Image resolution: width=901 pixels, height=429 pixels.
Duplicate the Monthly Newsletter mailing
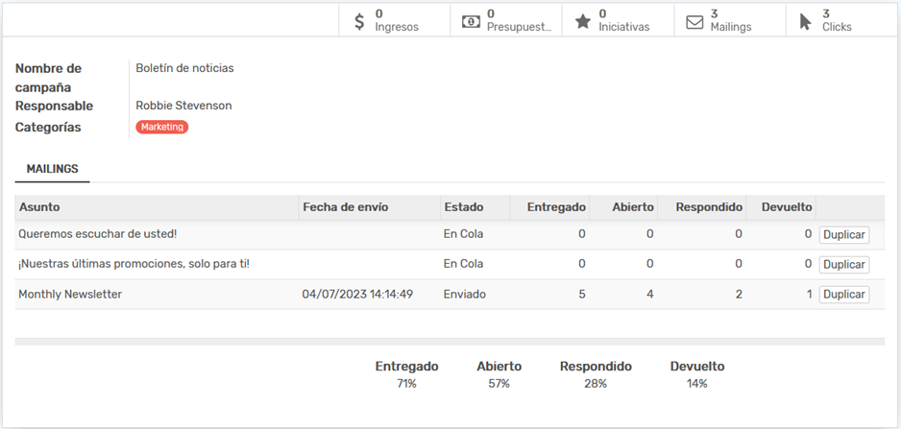click(x=843, y=295)
